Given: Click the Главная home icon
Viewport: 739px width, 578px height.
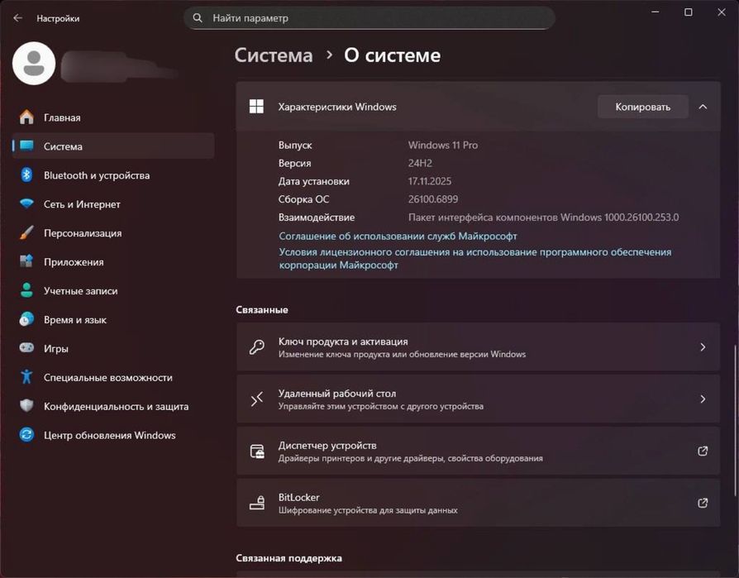Looking at the screenshot, I should [x=26, y=117].
